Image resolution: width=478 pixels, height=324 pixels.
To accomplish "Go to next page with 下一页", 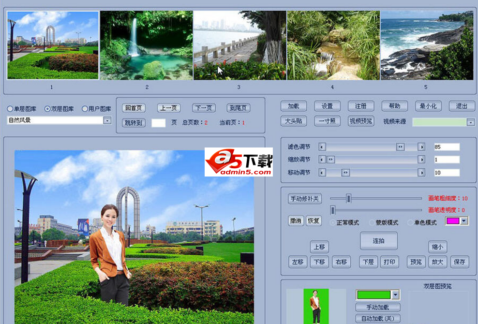I will pos(204,108).
